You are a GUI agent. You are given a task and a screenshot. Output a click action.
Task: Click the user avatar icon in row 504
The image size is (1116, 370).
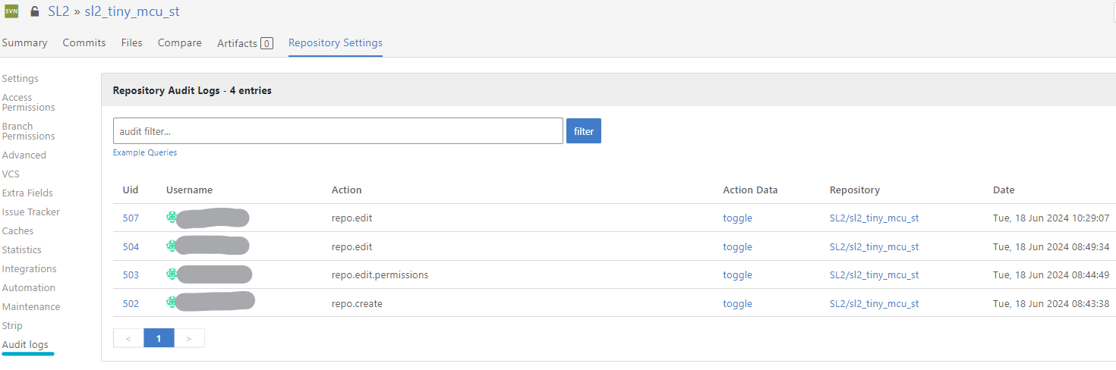point(172,246)
